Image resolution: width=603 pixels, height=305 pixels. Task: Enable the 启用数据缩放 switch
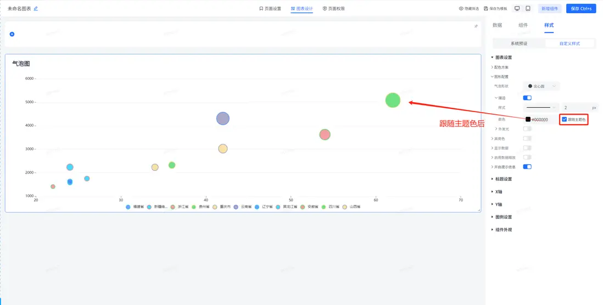point(527,157)
